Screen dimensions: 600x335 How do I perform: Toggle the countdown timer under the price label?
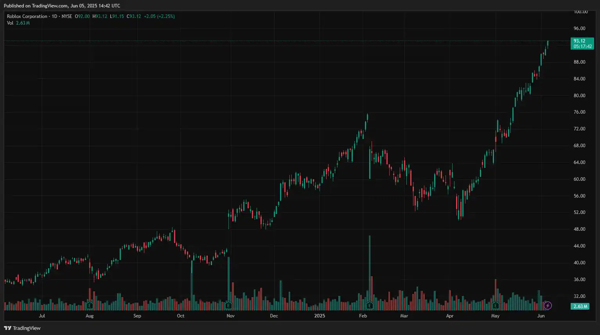582,46
